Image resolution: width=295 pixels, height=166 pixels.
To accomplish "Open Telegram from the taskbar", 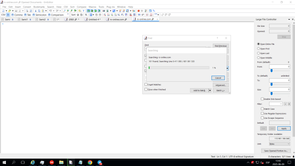I will tap(99, 163).
